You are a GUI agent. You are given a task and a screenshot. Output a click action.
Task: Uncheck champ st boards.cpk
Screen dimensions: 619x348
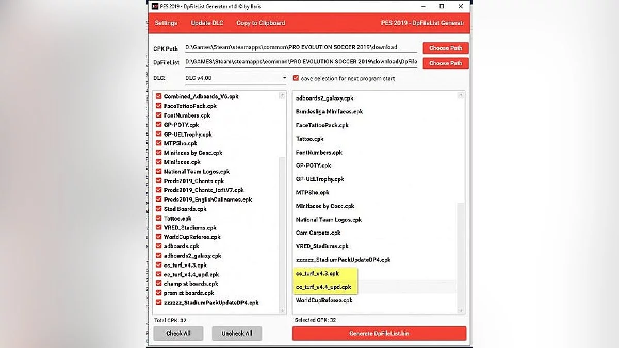click(x=159, y=284)
